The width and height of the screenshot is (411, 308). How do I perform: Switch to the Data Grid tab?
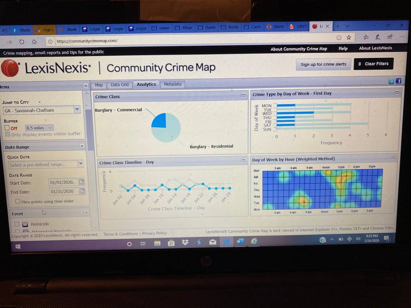pyautogui.click(x=120, y=85)
